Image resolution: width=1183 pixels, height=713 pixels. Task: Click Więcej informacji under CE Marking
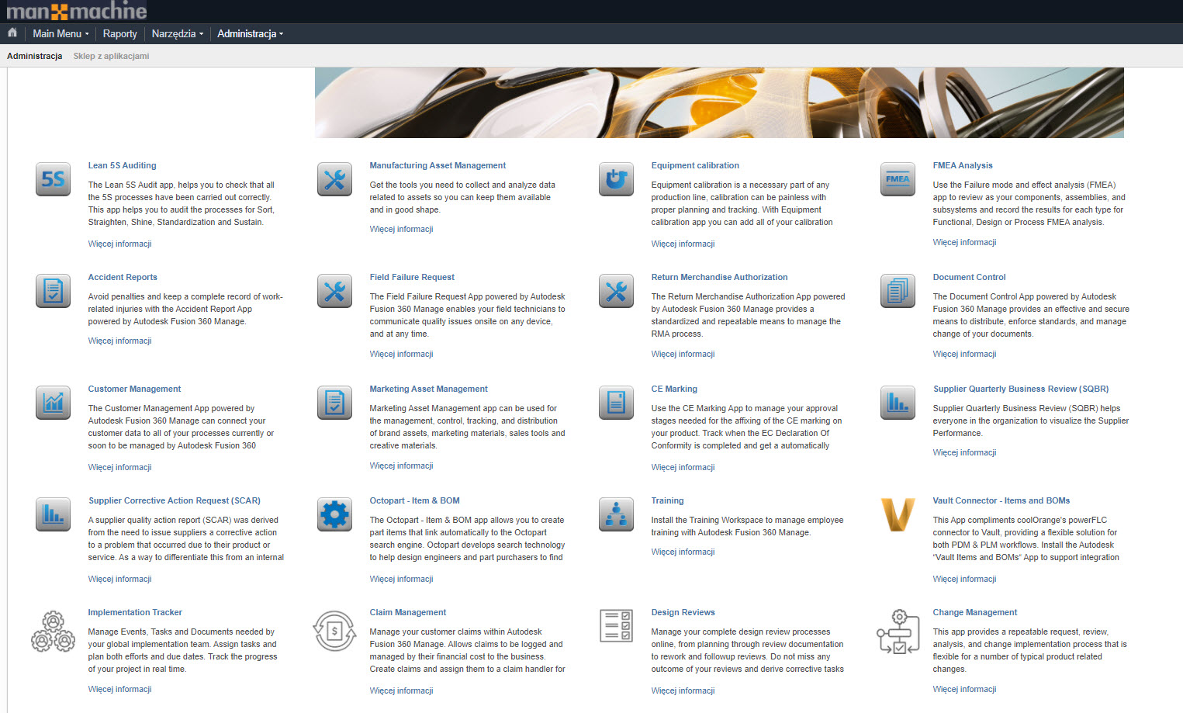click(683, 467)
